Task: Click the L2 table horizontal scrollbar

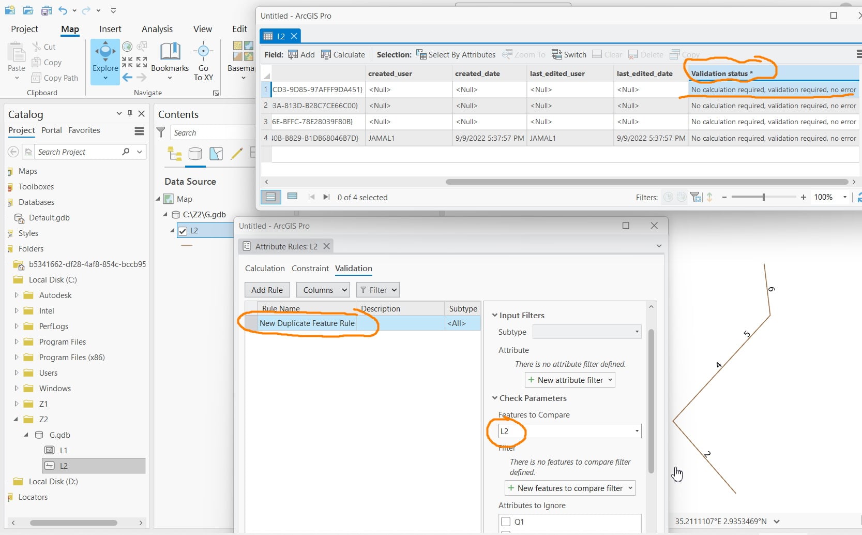Action: pos(646,182)
